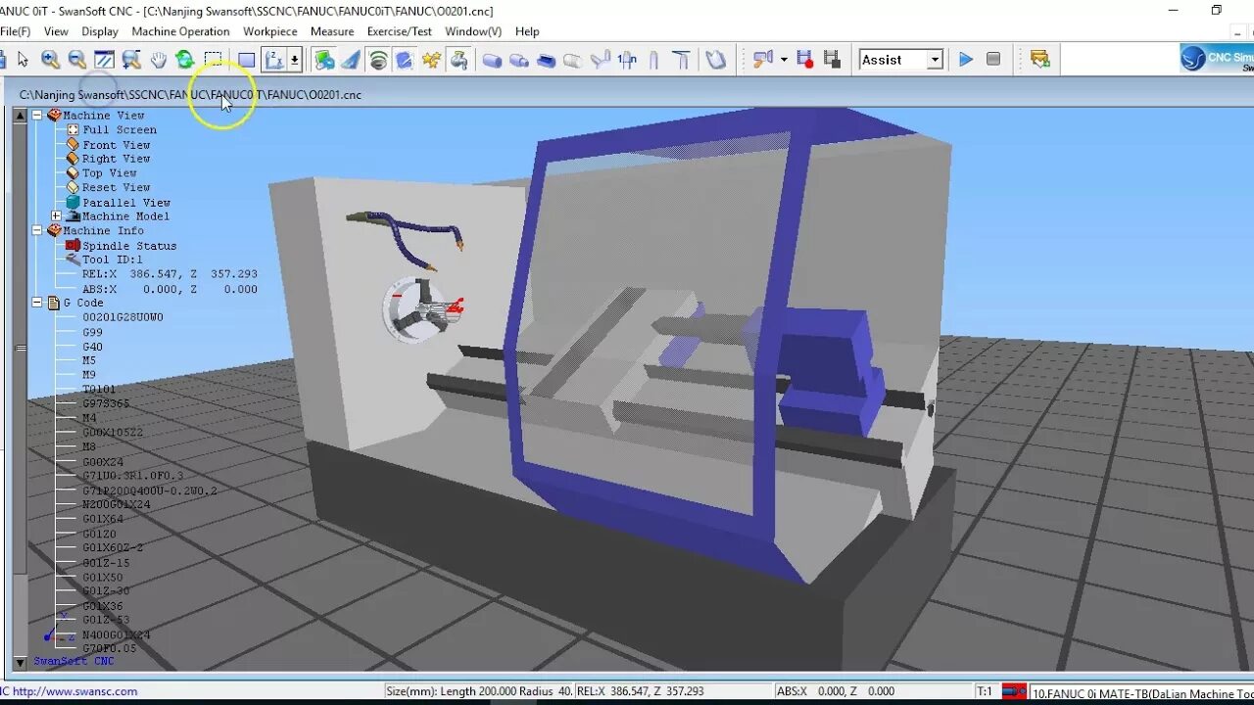Collapse the Machine Info tree node
This screenshot has width=1254, height=705.
[x=37, y=230]
